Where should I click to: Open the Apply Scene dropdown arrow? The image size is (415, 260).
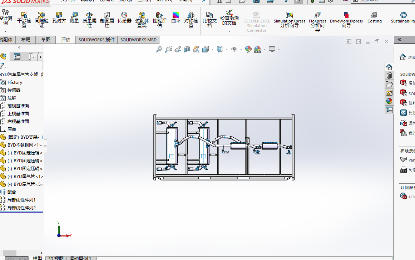[x=265, y=49]
